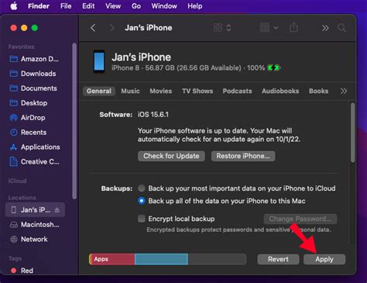Click the Tags sidebar heading
The width and height of the screenshot is (367, 283).
[x=15, y=258]
